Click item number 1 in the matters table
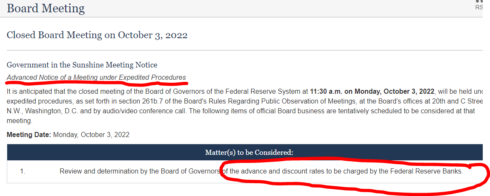 click(23, 171)
